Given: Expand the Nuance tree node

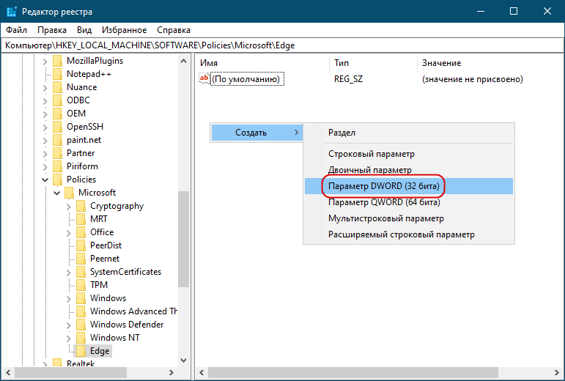Looking at the screenshot, I should click(x=45, y=88).
